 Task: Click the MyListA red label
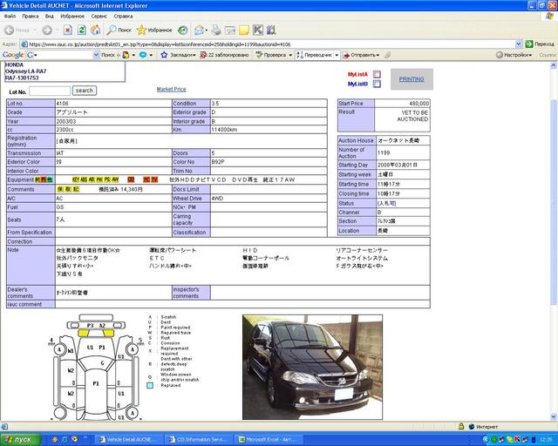[357, 74]
